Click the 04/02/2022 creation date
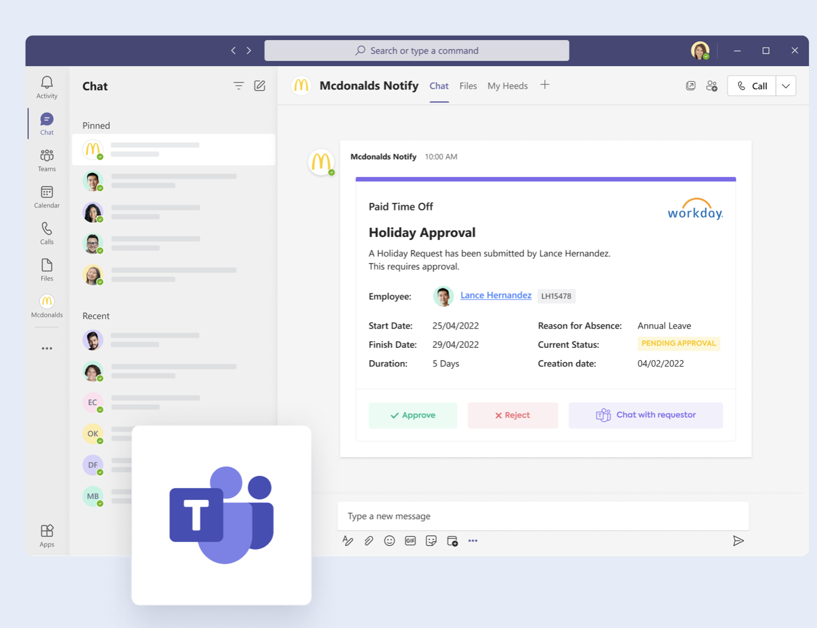Viewport: 817px width, 628px height. (661, 363)
